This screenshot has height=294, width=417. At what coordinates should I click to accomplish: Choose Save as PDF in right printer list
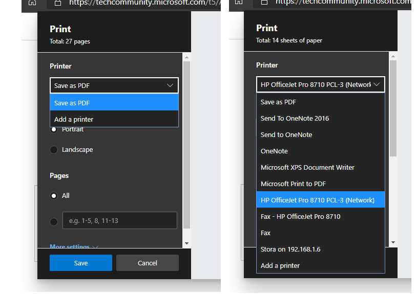pos(321,102)
